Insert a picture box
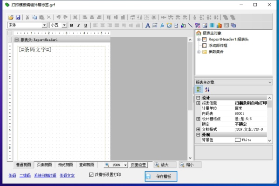Viewport: 279px width, 186px height. [205, 26]
